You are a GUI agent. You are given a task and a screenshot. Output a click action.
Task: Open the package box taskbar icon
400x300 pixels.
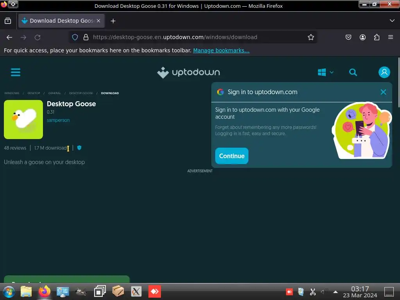pos(118,291)
